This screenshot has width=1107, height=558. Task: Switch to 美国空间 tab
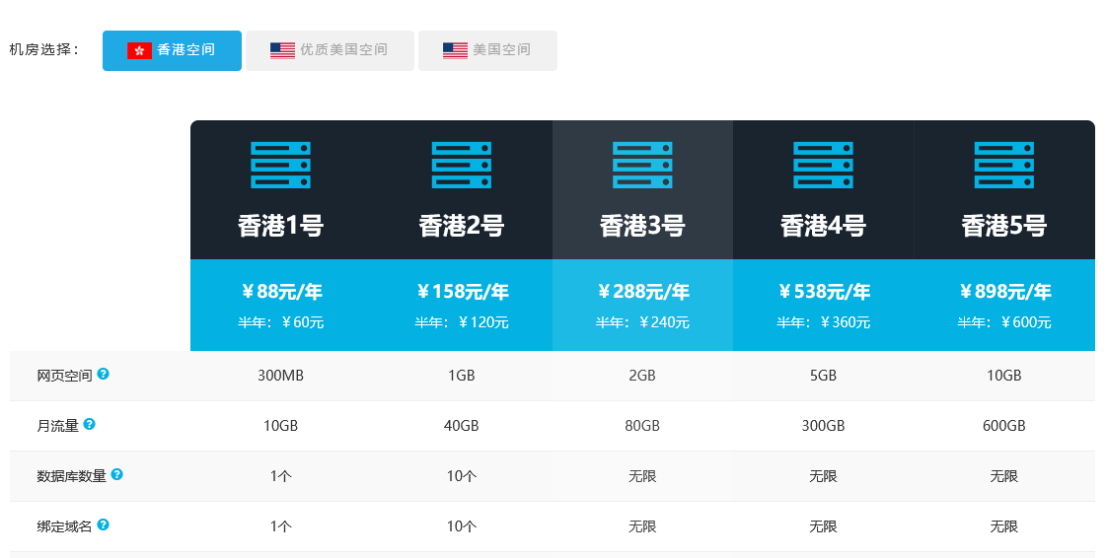[487, 50]
